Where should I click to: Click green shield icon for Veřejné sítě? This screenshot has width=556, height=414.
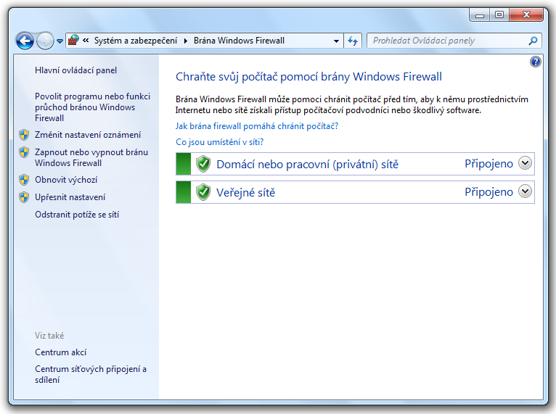(x=203, y=192)
